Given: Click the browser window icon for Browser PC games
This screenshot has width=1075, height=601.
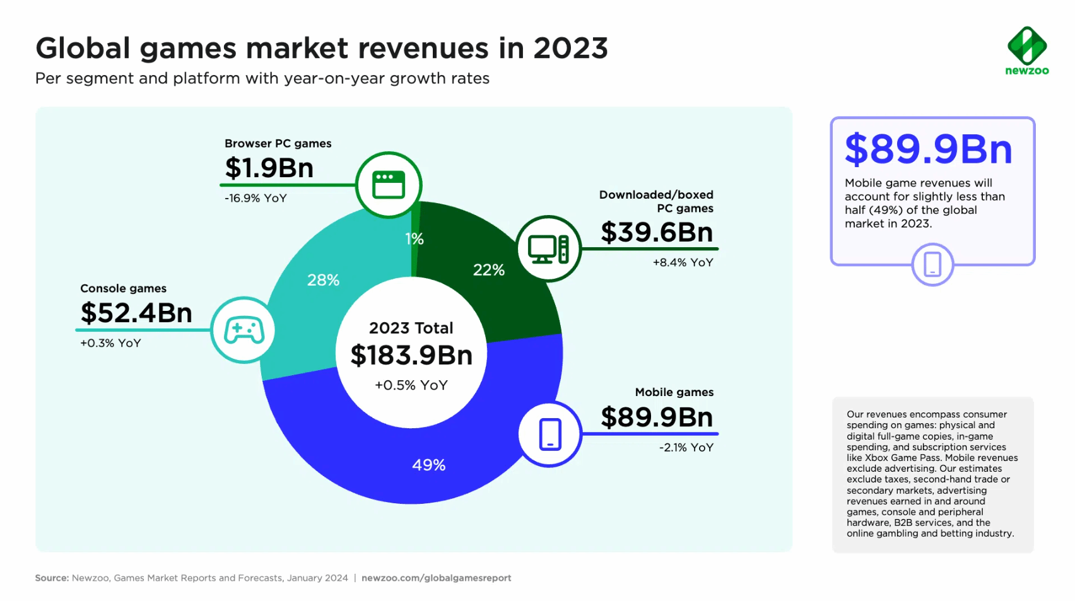Looking at the screenshot, I should (389, 185).
